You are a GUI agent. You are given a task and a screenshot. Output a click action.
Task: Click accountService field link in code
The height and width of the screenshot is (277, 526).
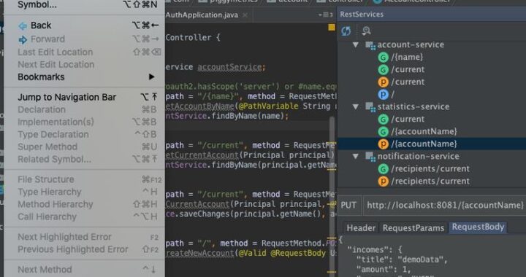point(230,67)
